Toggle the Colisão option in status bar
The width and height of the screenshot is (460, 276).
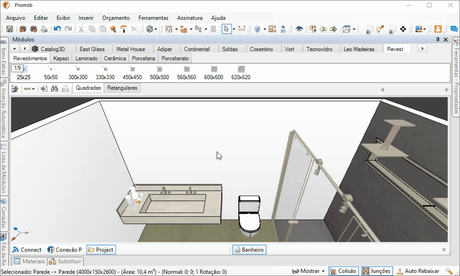coord(344,271)
